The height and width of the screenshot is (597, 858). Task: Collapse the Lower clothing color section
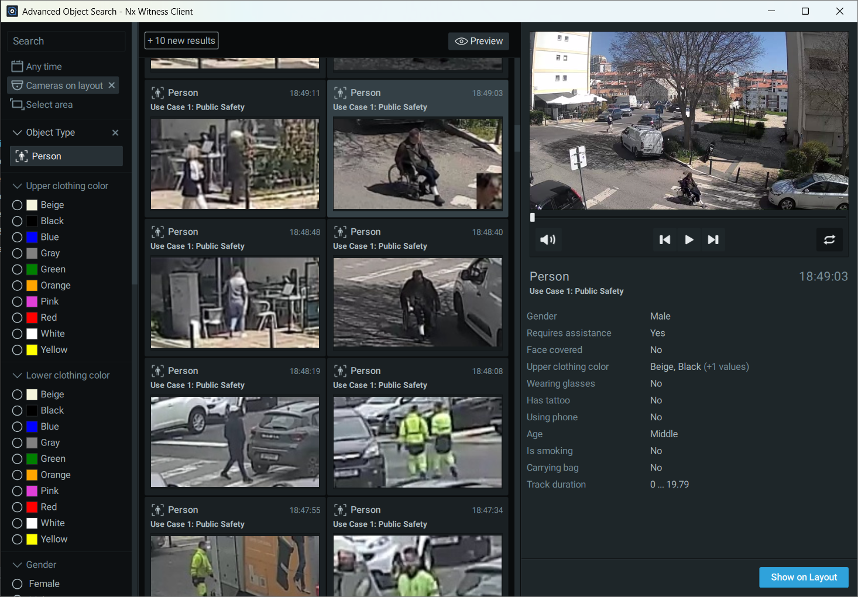coord(17,376)
